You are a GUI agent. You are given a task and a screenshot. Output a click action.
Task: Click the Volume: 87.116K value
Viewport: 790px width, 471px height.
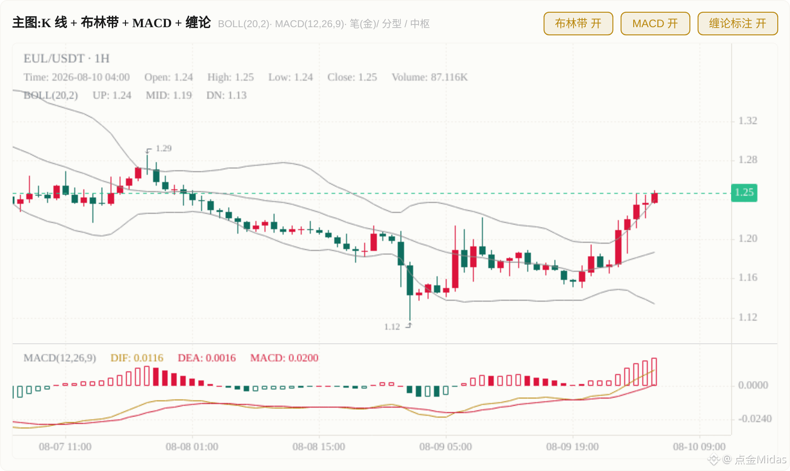click(429, 77)
